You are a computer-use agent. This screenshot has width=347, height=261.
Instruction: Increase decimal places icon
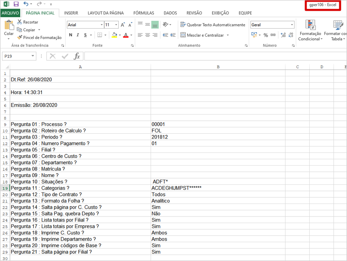(x=283, y=35)
